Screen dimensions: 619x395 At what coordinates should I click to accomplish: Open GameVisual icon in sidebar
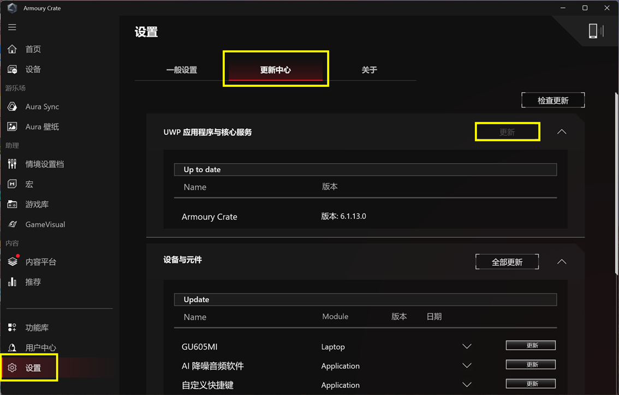[x=12, y=224]
